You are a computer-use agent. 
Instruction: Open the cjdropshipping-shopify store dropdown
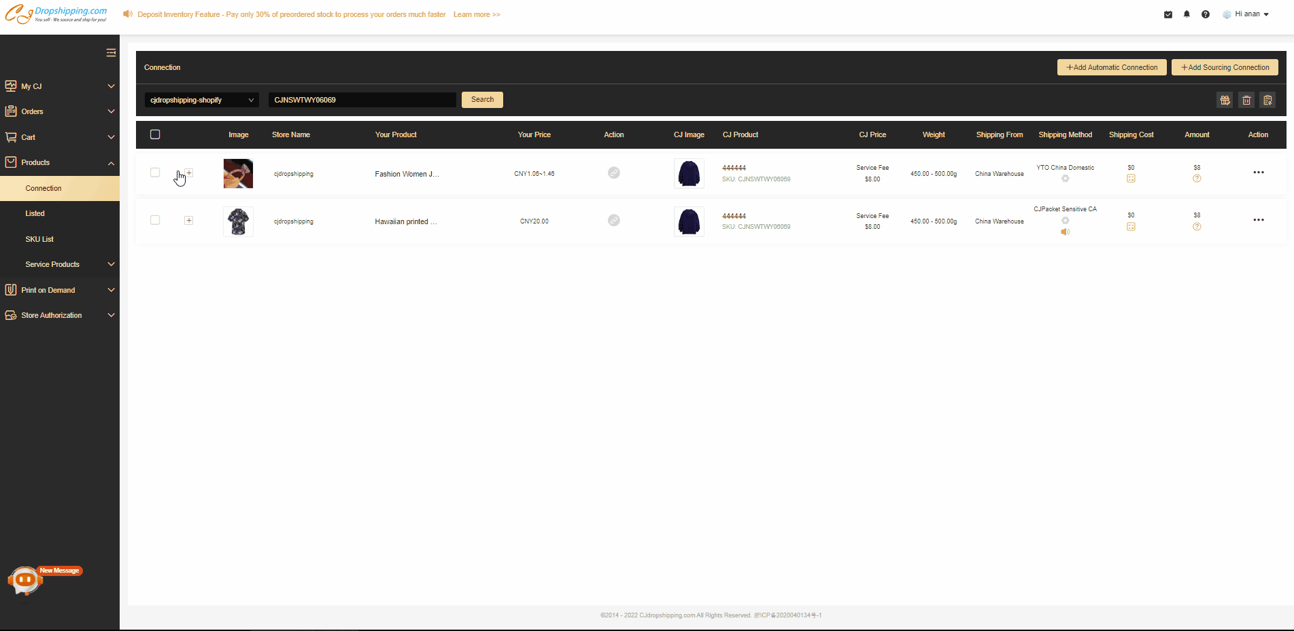(x=201, y=100)
